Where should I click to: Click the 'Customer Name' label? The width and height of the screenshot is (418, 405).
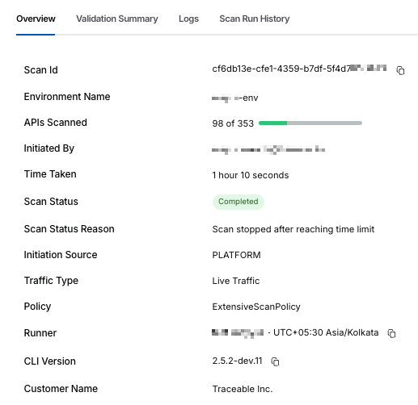pyautogui.click(x=61, y=389)
